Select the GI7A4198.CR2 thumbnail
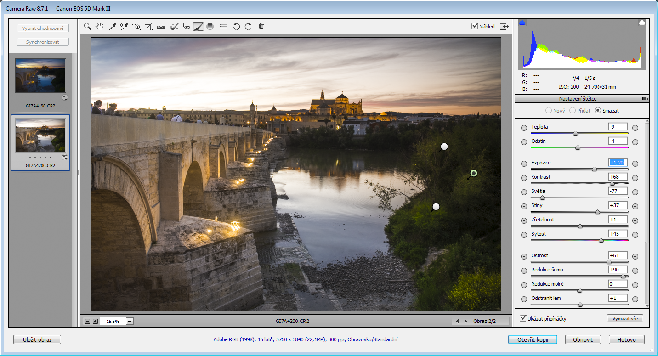The height and width of the screenshot is (356, 658). click(x=40, y=75)
